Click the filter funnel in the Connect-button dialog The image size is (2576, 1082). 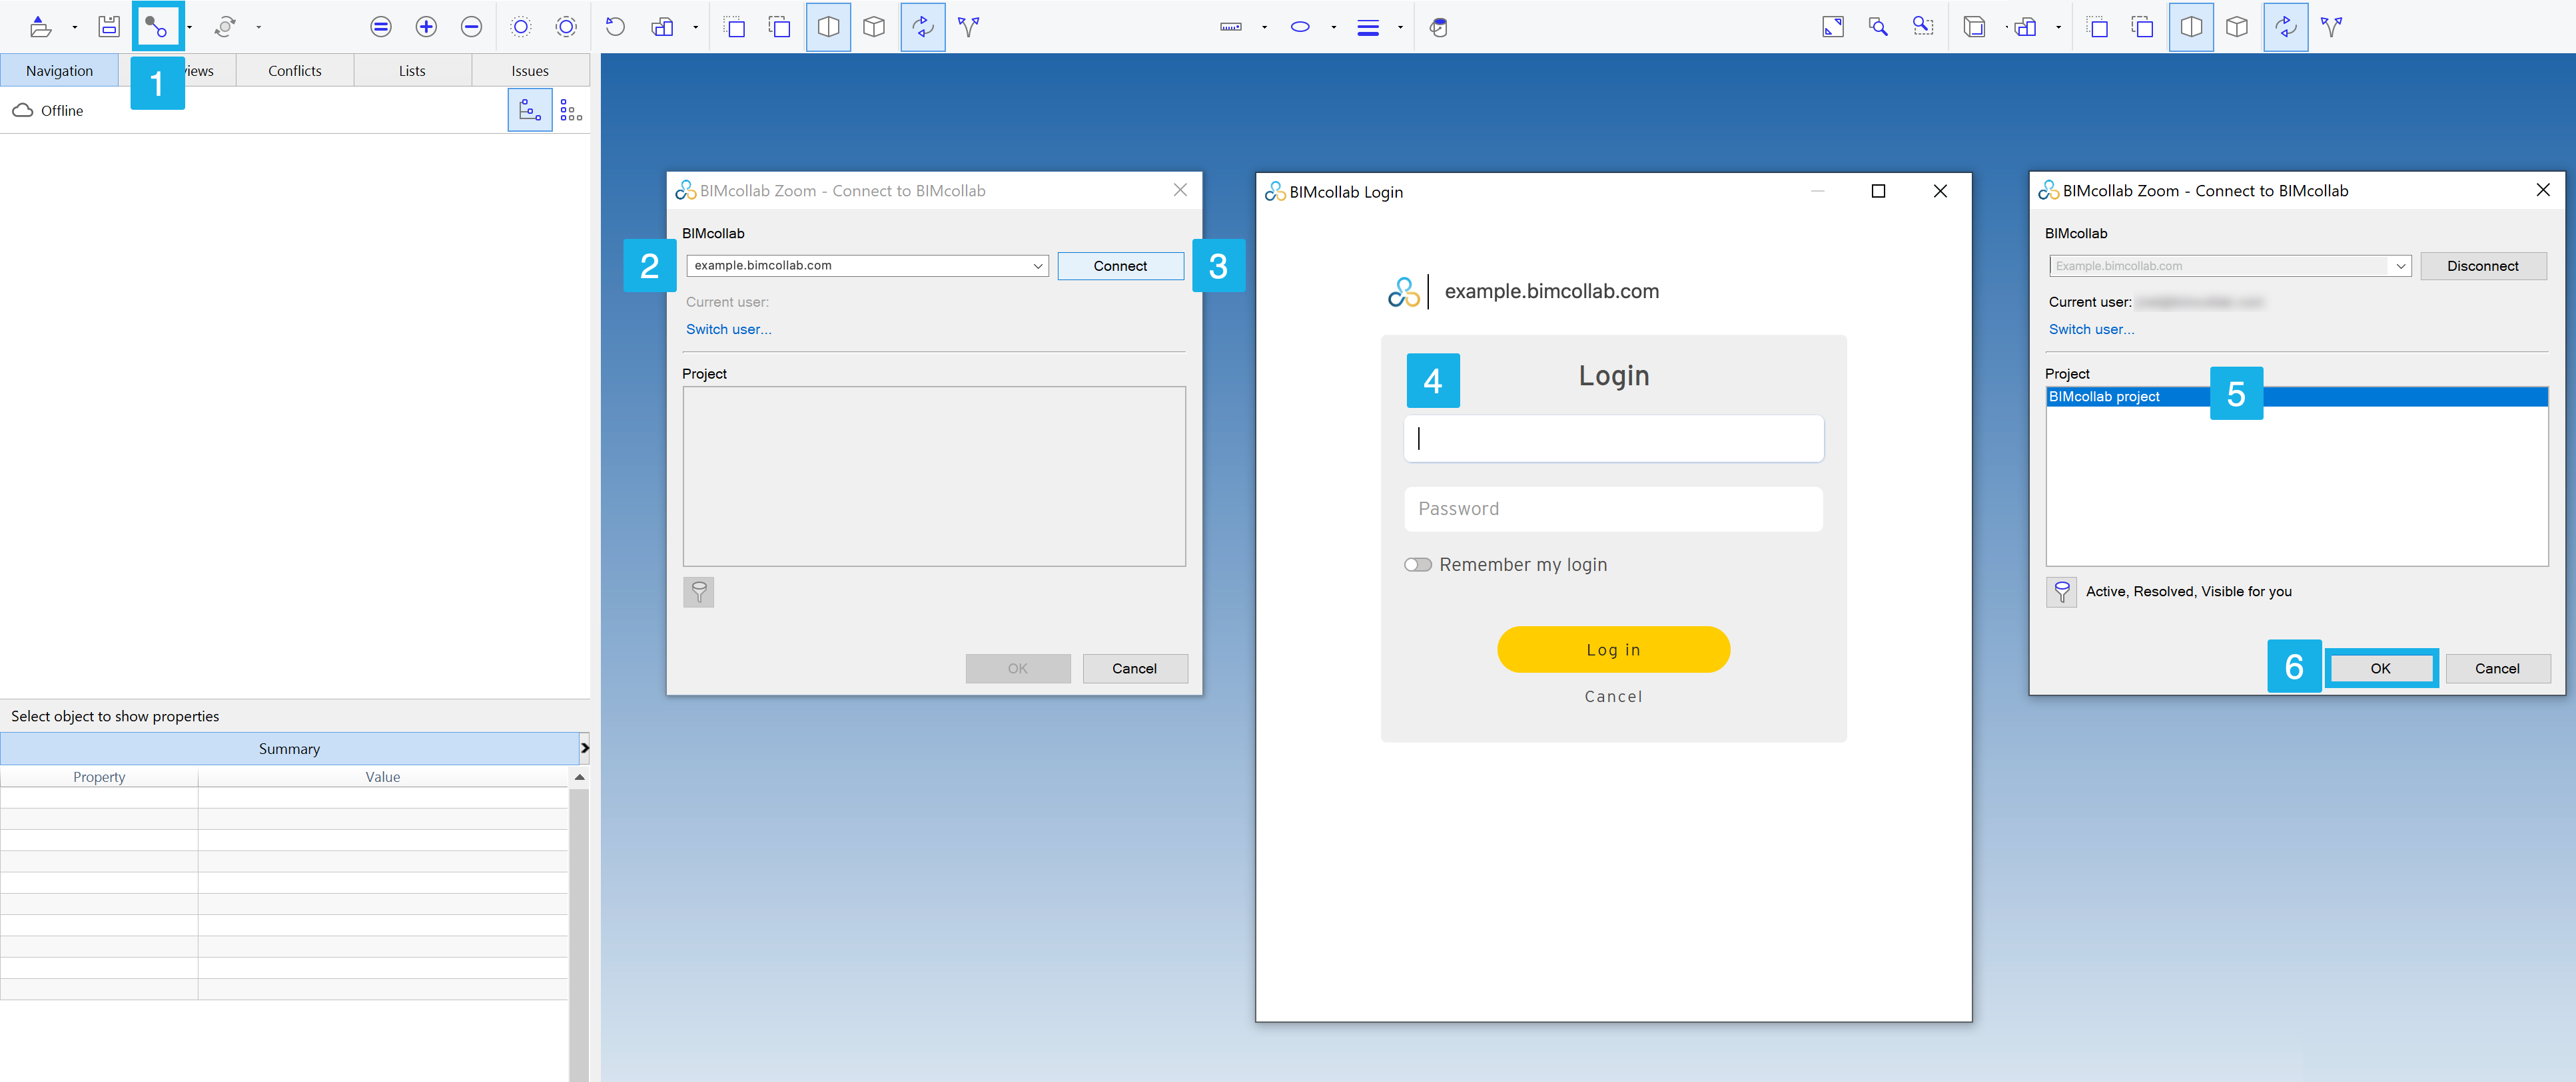tap(699, 592)
